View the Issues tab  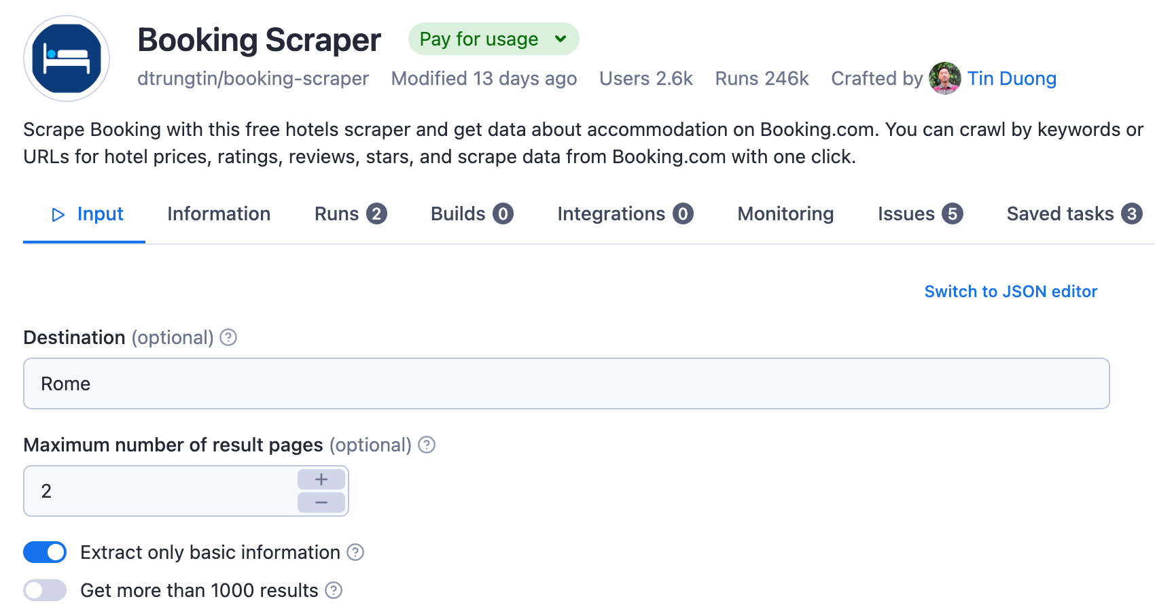[x=921, y=213]
